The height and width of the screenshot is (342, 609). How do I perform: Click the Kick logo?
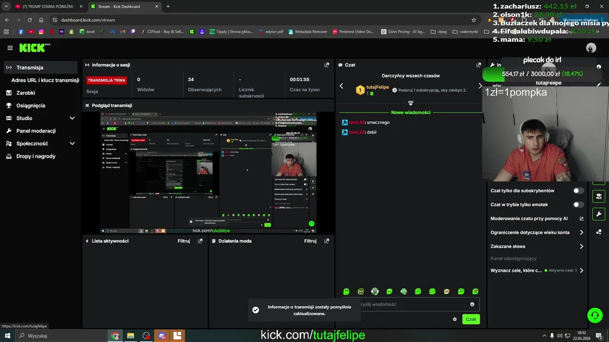point(34,48)
